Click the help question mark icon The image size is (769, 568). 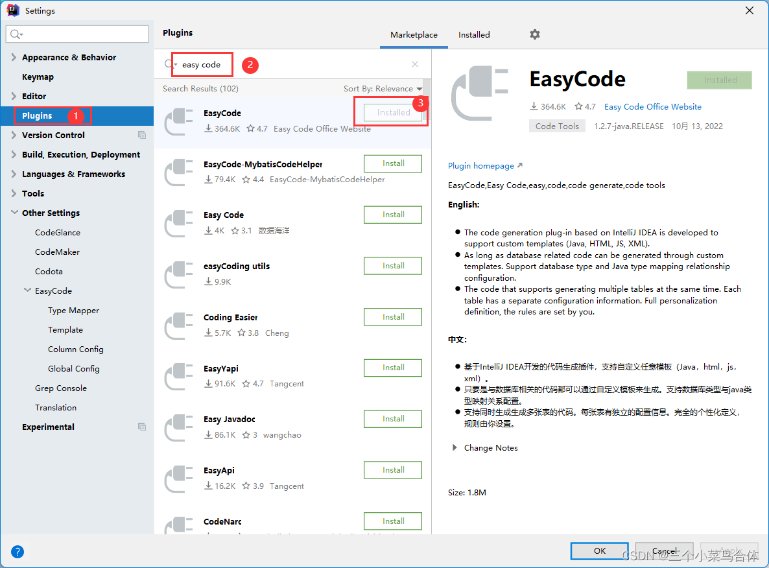pos(17,552)
